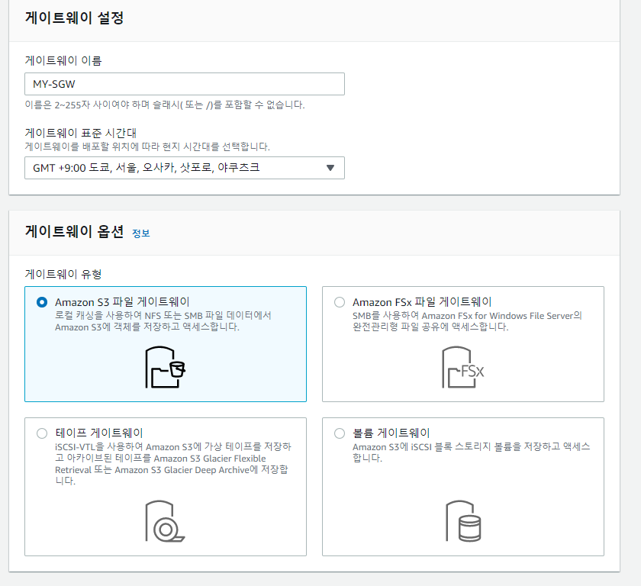Screen dimensions: 641x586
Task: Click the time zone help text 현지 시간대를 선택합니다
Action: point(147,146)
